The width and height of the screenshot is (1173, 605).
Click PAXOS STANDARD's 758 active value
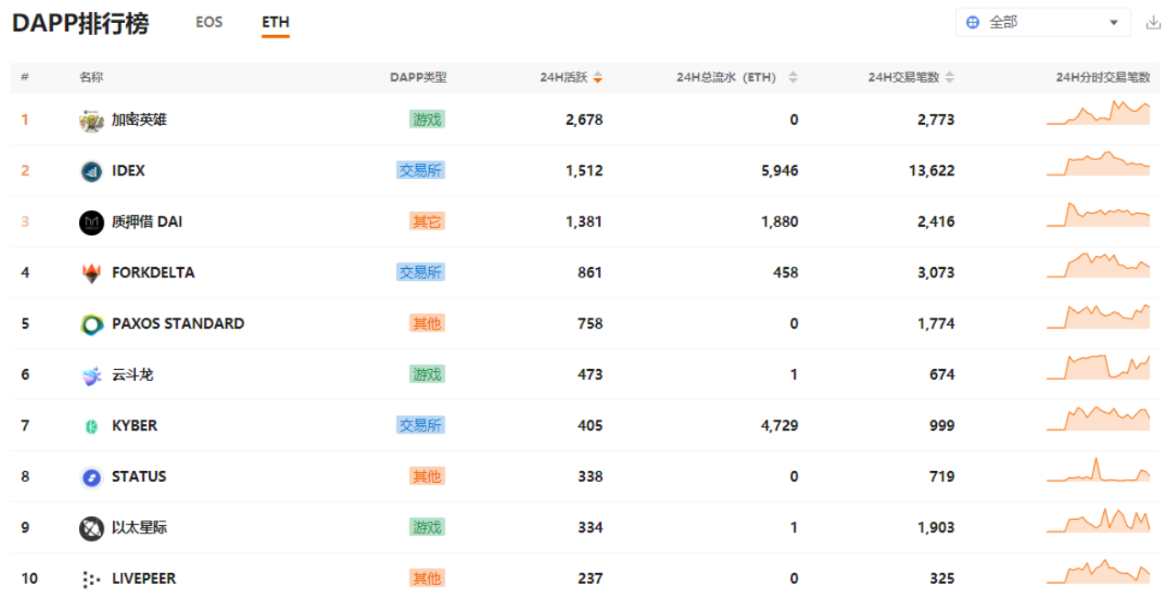pyautogui.click(x=591, y=323)
